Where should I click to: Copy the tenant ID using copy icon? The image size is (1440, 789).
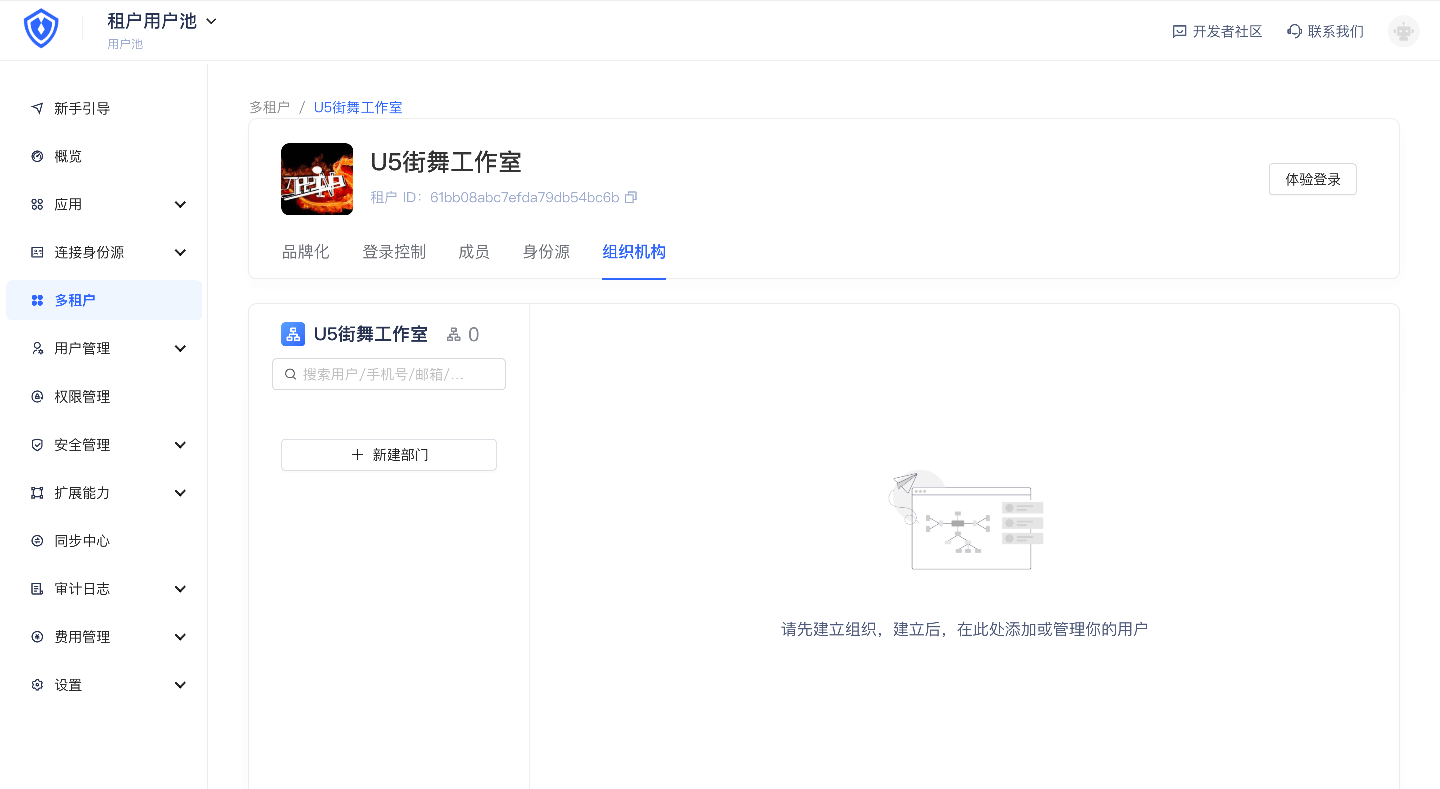[x=630, y=197]
